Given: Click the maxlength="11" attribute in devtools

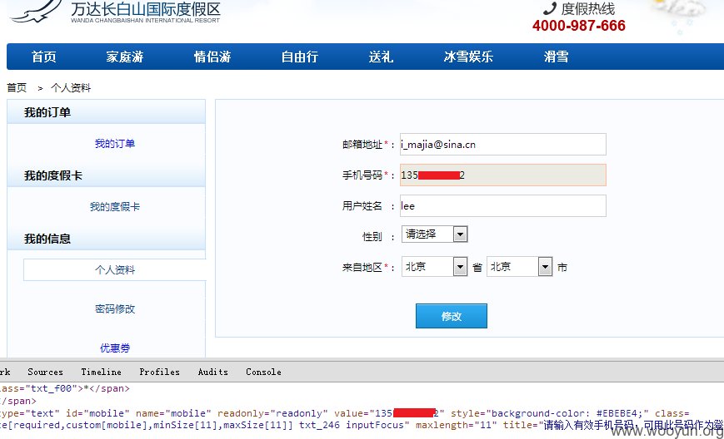Looking at the screenshot, I should click(x=457, y=425).
